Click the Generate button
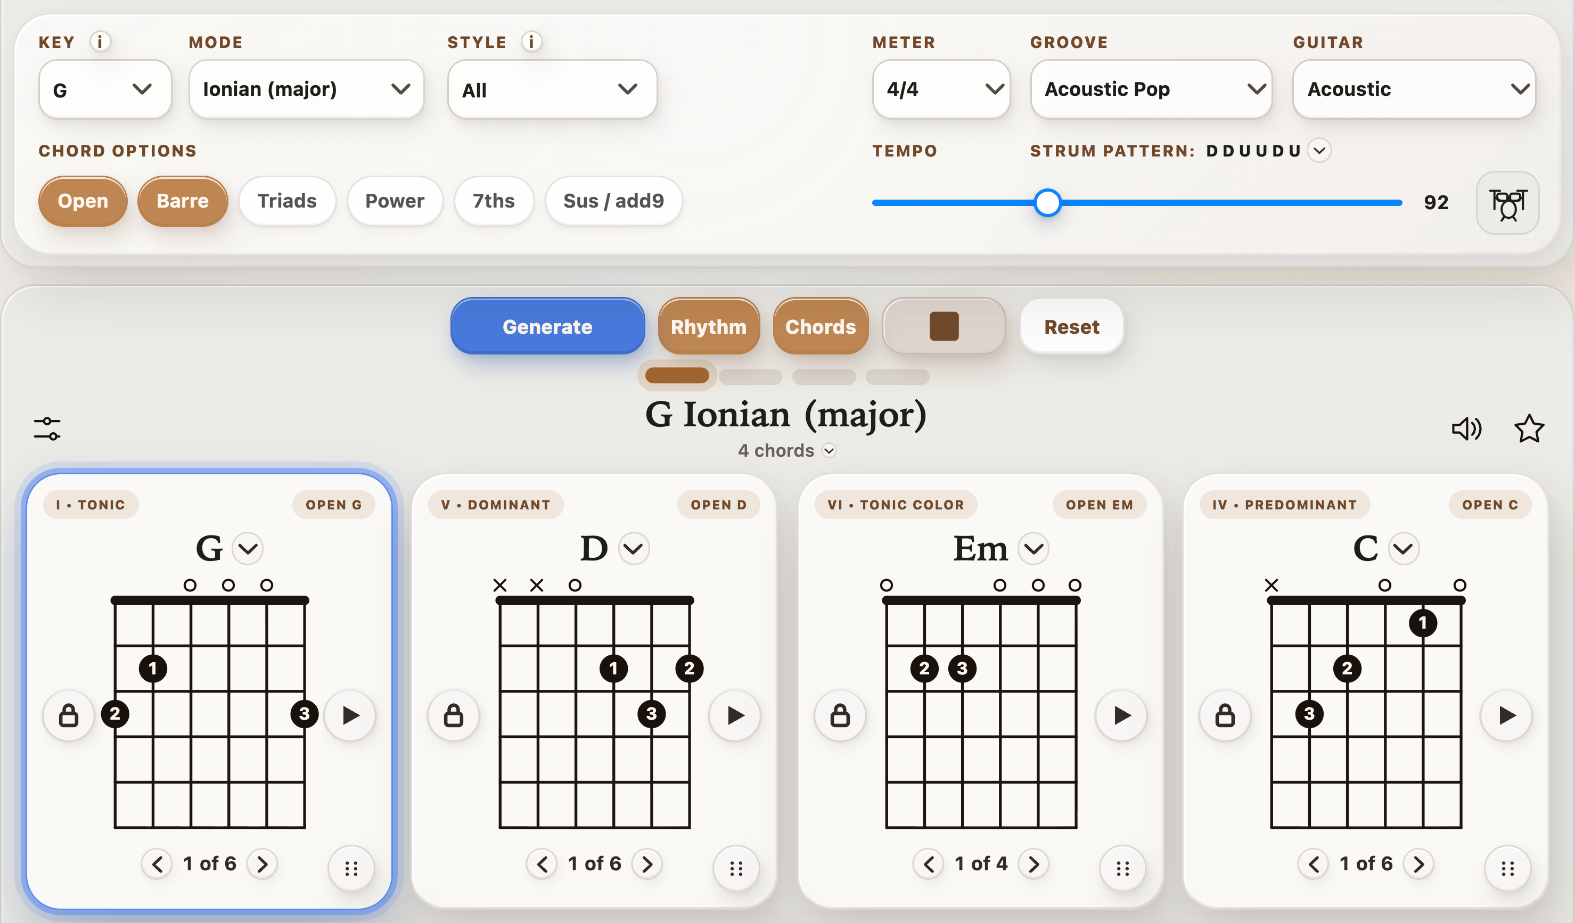This screenshot has height=923, width=1575. pos(547,326)
